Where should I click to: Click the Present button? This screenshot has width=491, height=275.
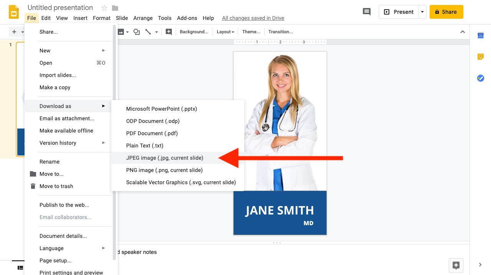399,12
